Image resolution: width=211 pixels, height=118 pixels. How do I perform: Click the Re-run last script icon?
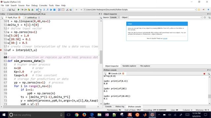[32, 10]
